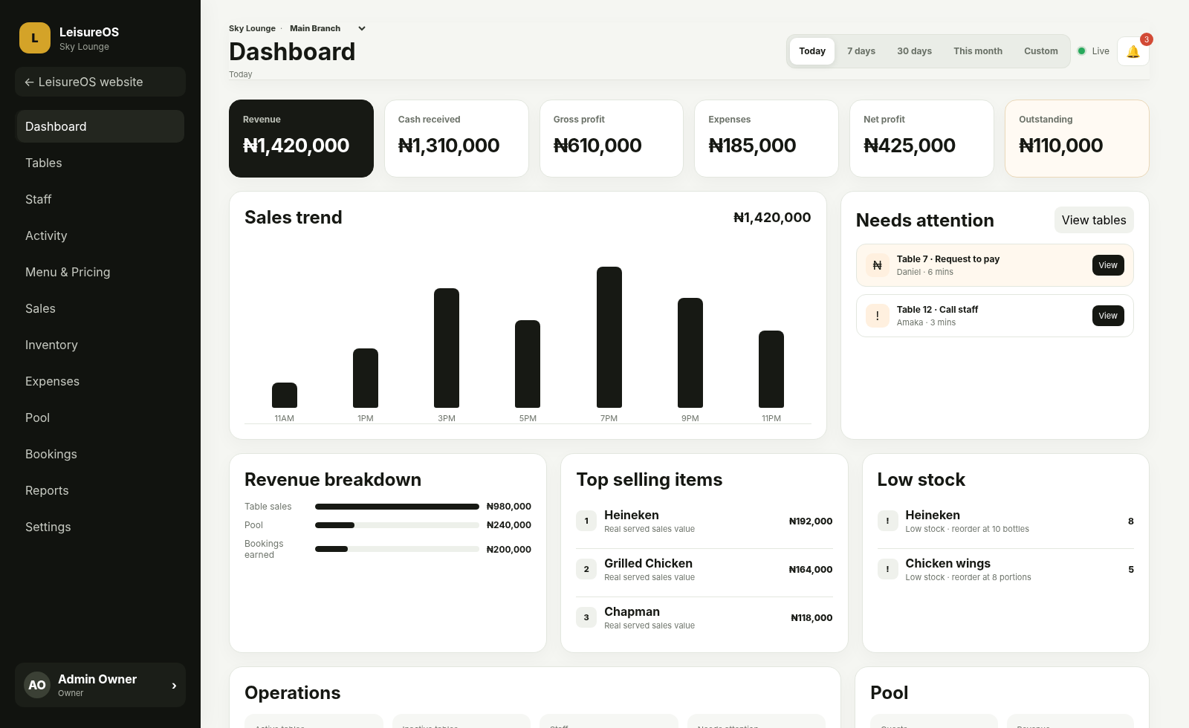The width and height of the screenshot is (1189, 728).
Task: Expand the Admin Owner profile chevron
Action: point(174,686)
